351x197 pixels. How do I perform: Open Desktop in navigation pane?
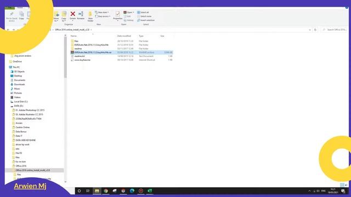point(16,76)
